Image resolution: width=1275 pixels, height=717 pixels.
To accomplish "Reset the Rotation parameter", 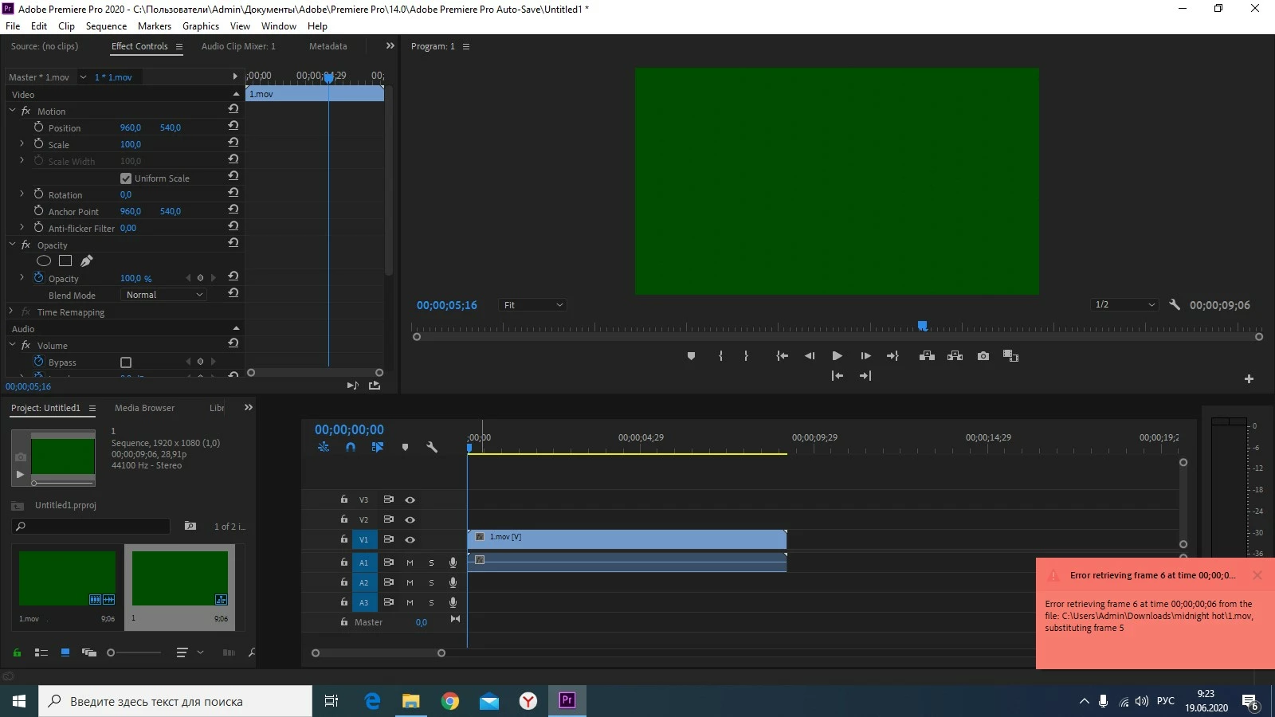I will click(x=233, y=192).
